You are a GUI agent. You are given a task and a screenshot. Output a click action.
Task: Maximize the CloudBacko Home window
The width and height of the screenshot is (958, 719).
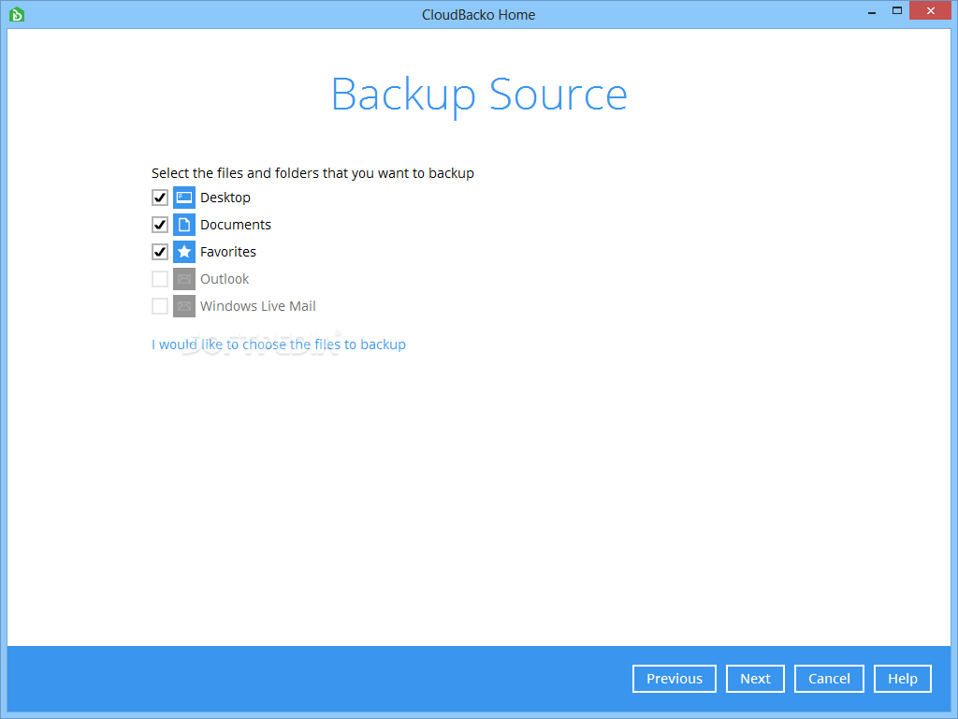tap(897, 10)
